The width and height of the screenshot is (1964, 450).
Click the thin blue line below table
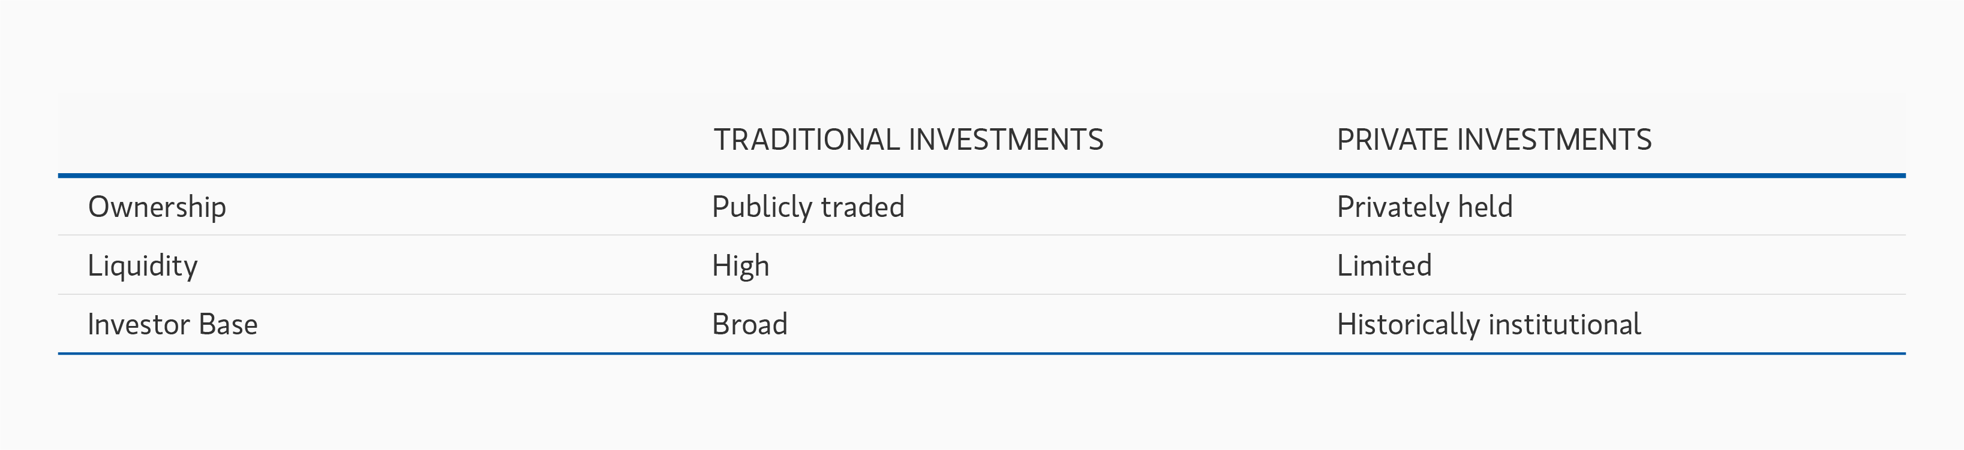pos(982,354)
